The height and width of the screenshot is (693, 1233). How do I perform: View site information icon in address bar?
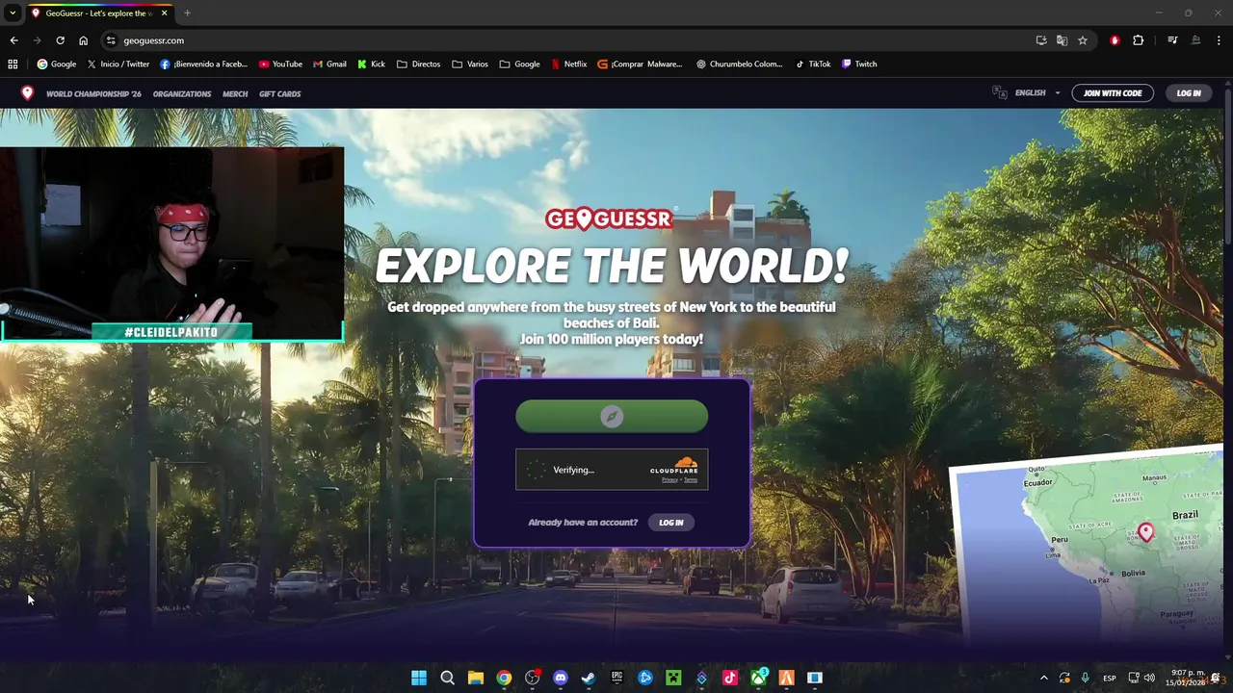(111, 40)
